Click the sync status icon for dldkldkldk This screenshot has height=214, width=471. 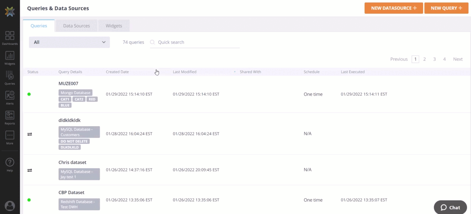coord(30,134)
